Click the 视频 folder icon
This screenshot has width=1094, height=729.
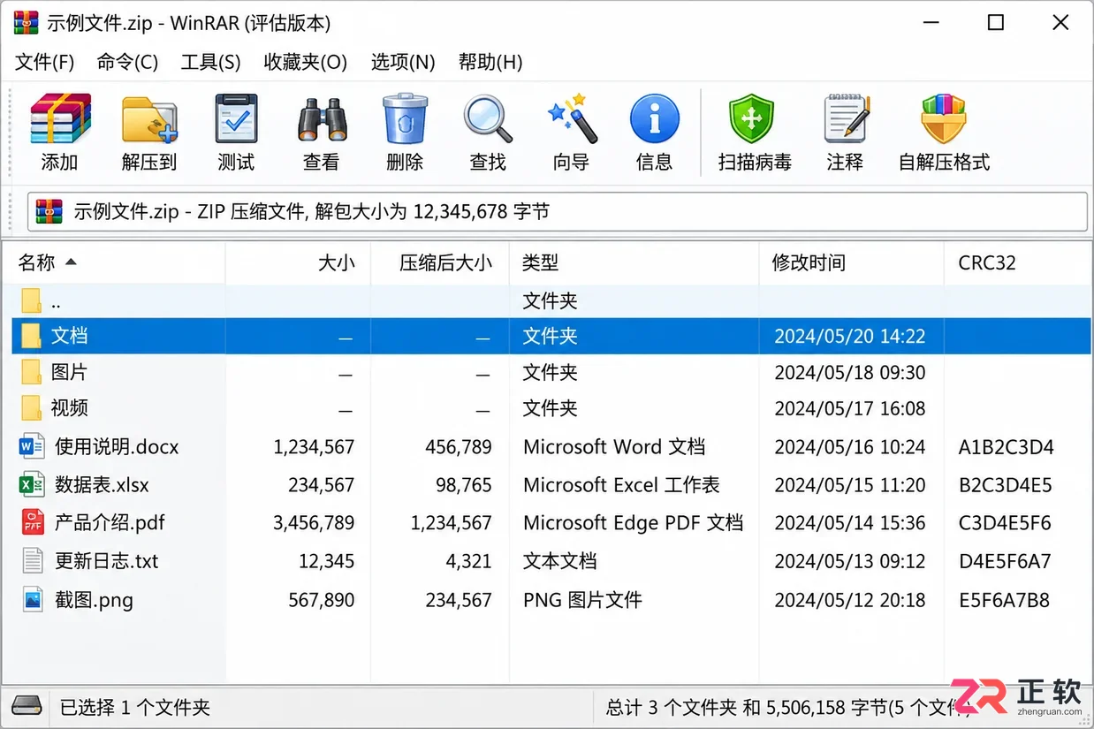[x=32, y=408]
